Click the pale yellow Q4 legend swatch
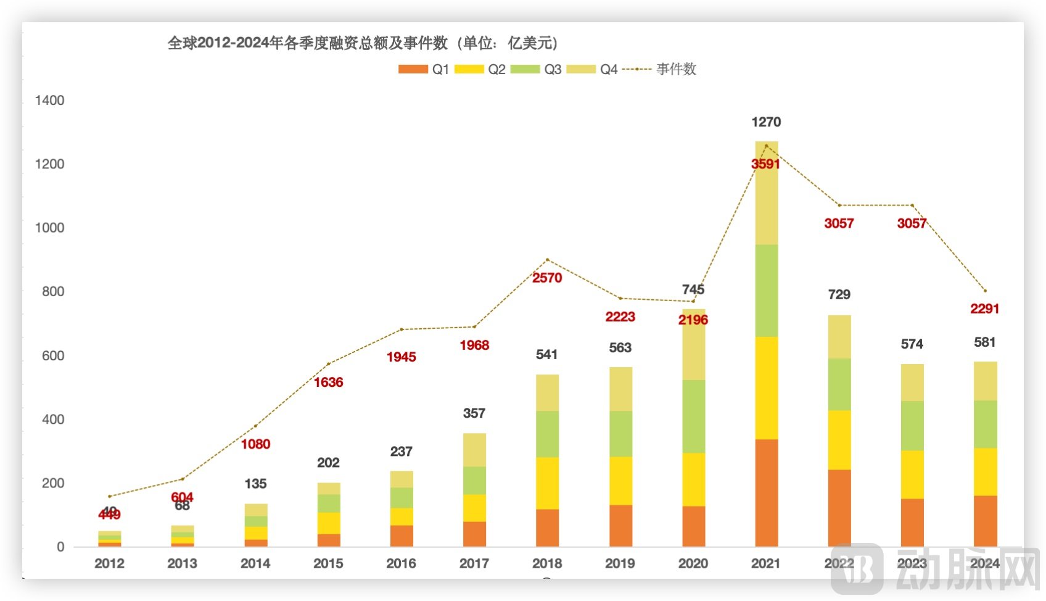 point(580,69)
